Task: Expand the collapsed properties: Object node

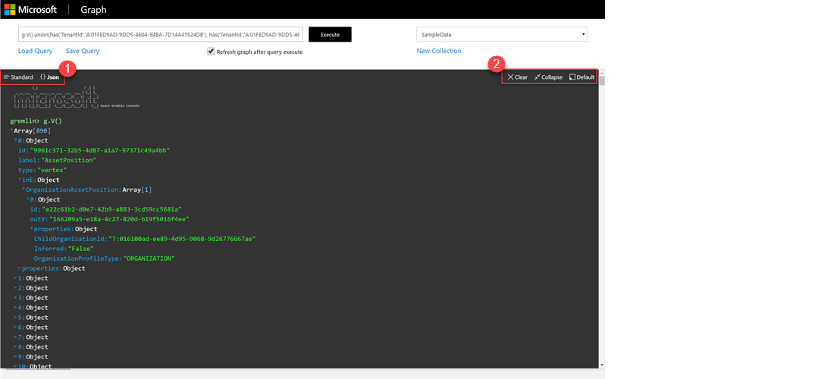Action: click(x=20, y=268)
